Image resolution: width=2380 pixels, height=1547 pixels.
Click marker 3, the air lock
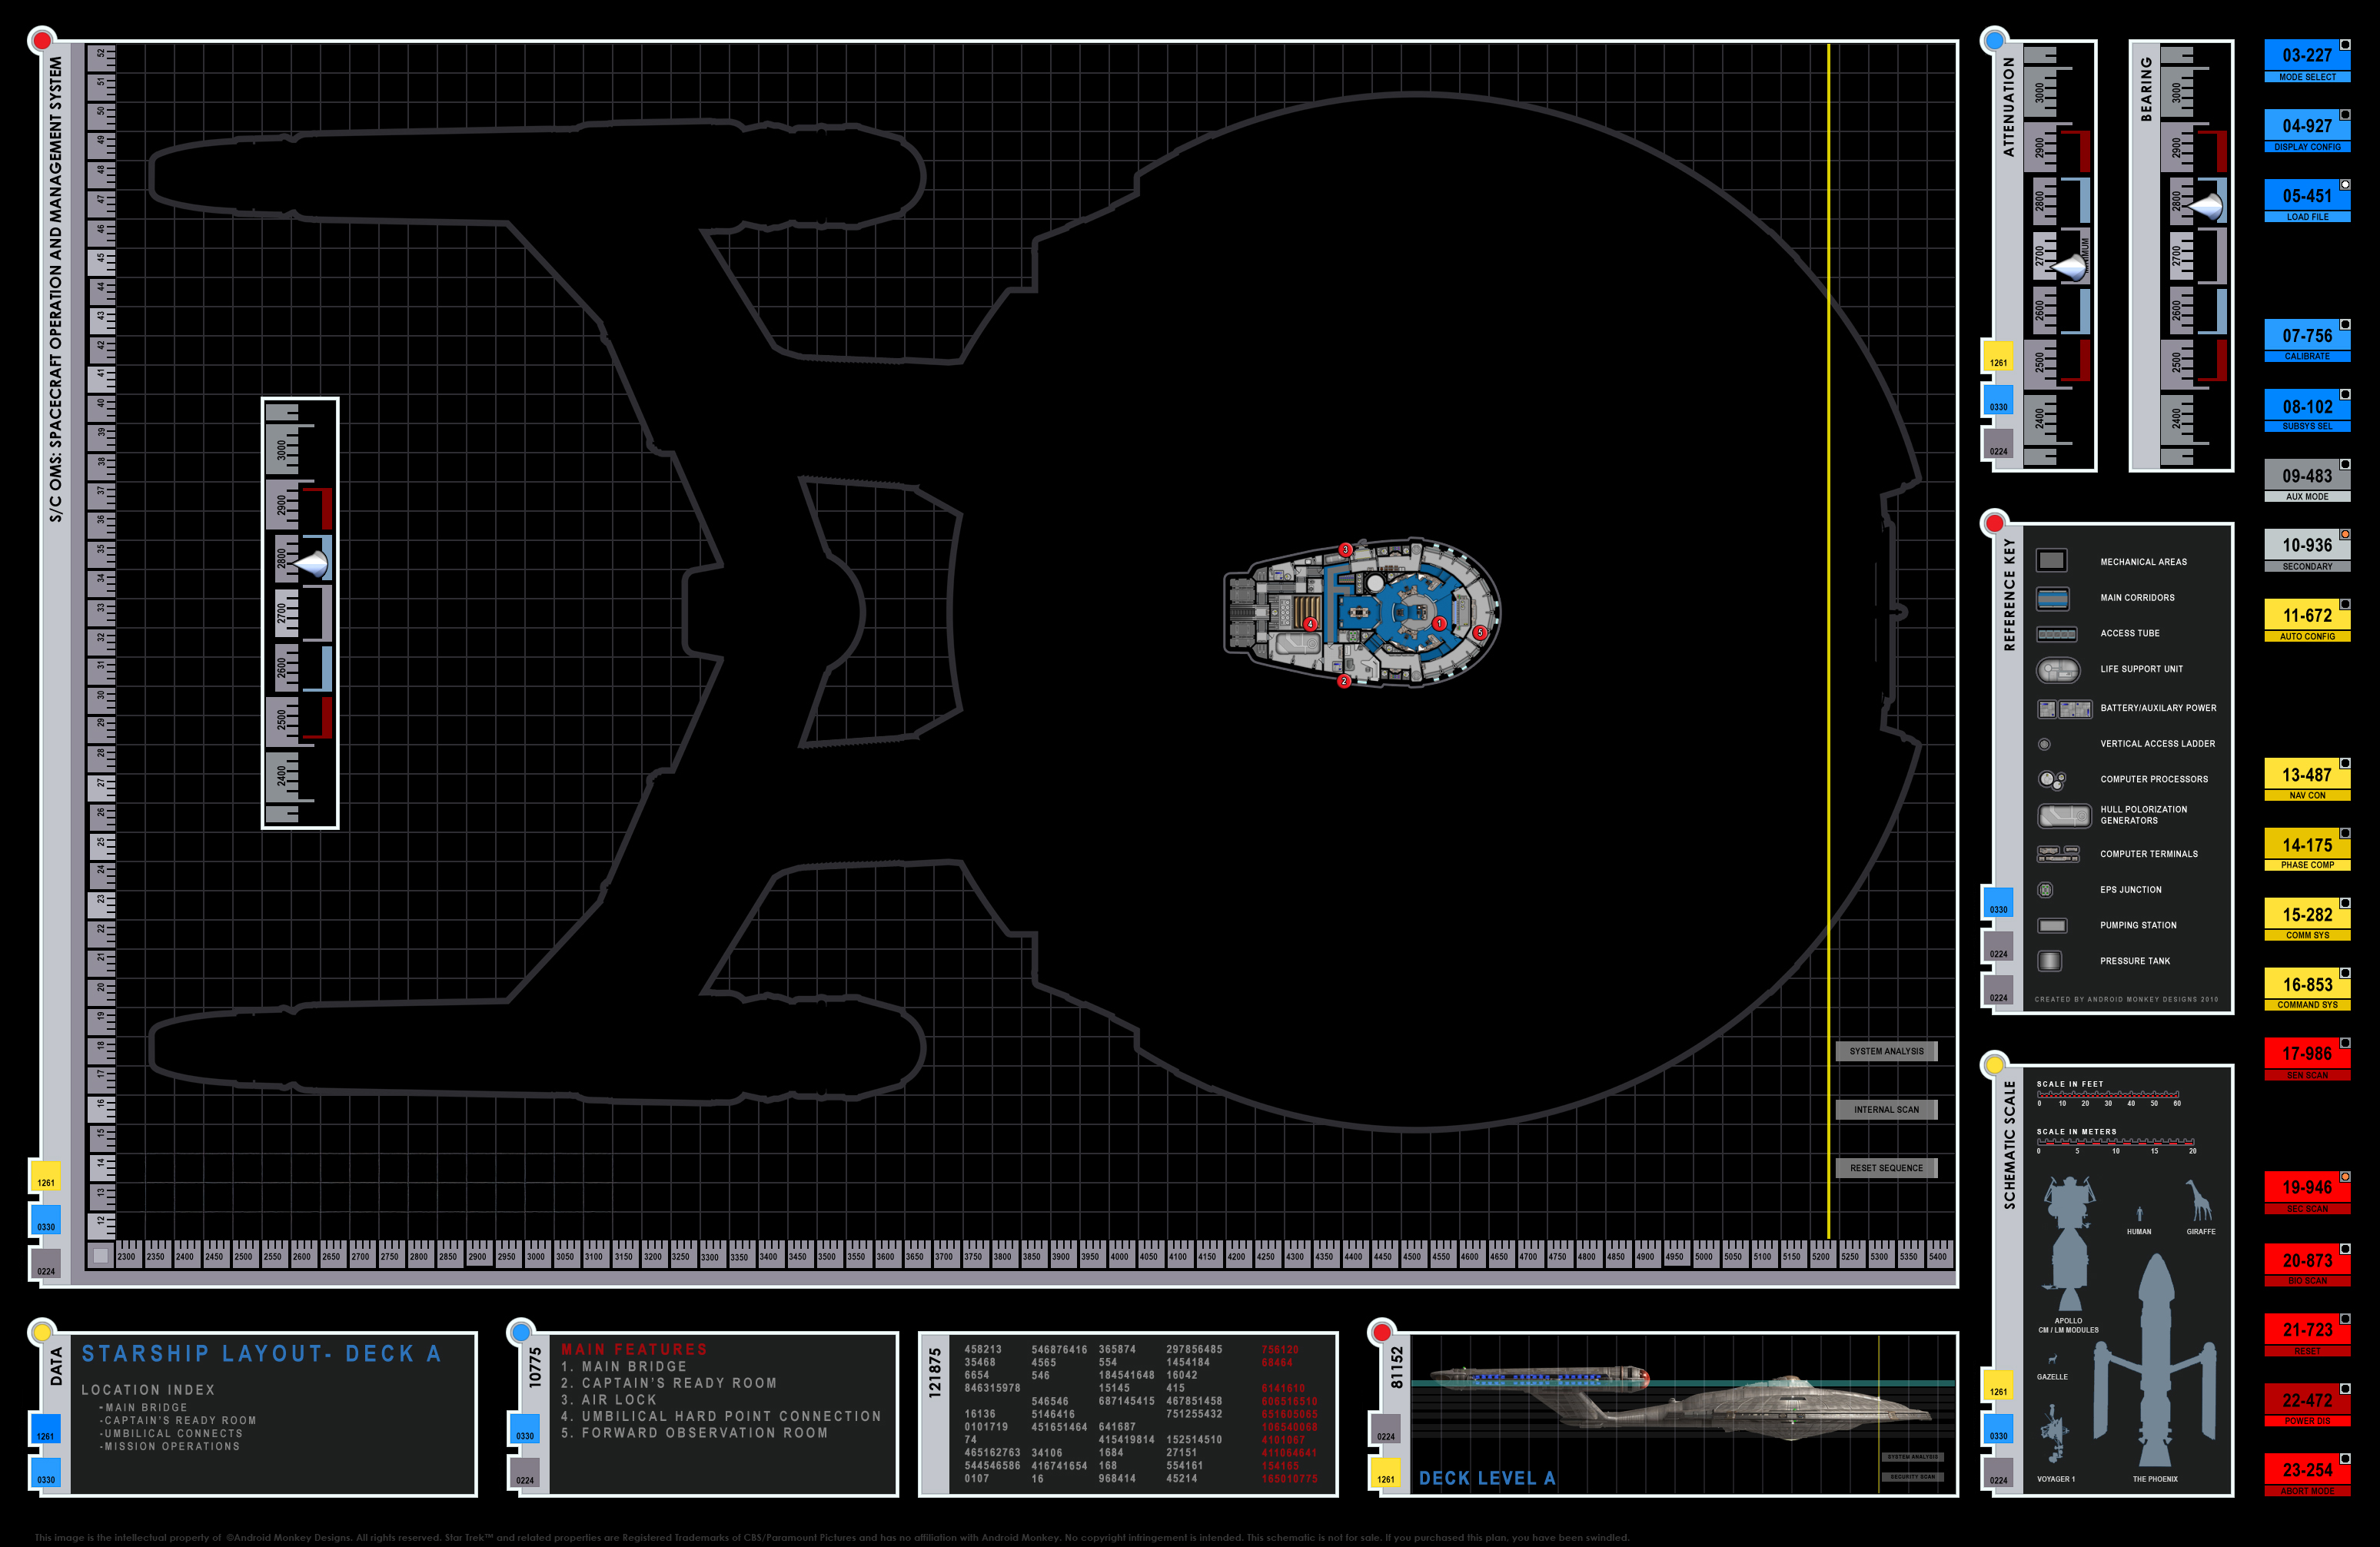point(1346,550)
